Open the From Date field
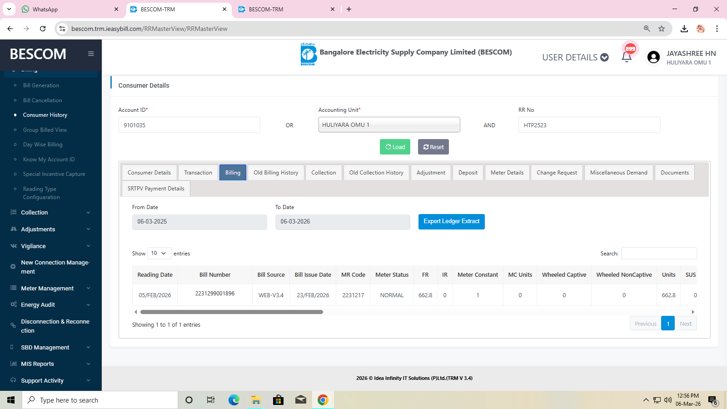The image size is (727, 409). (199, 222)
